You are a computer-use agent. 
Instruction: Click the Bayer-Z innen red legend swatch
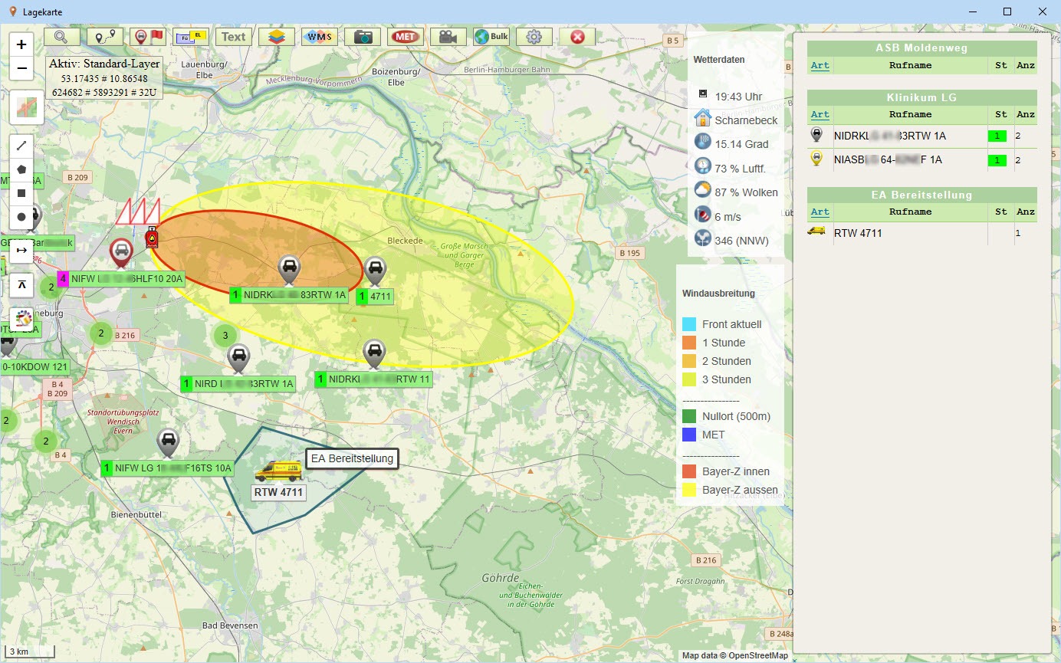689,471
